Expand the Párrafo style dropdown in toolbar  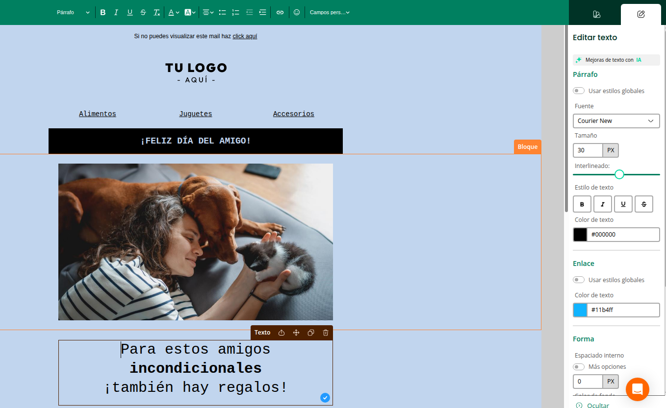click(x=74, y=12)
